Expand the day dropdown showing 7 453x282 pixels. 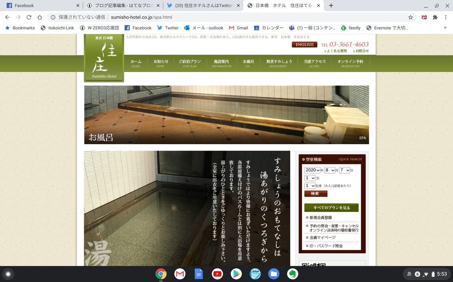coord(345,170)
